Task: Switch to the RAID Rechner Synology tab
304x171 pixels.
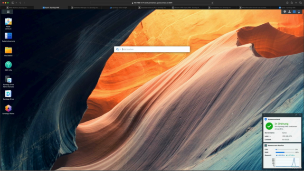Action: [x=17, y=8]
